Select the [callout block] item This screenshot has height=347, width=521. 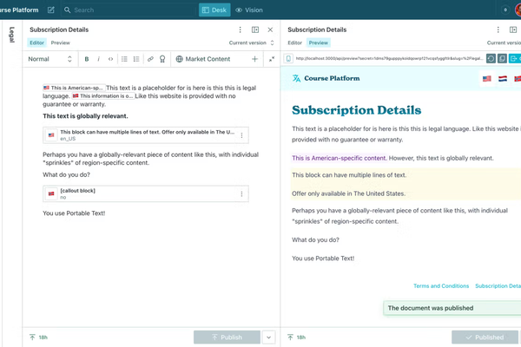[146, 193]
